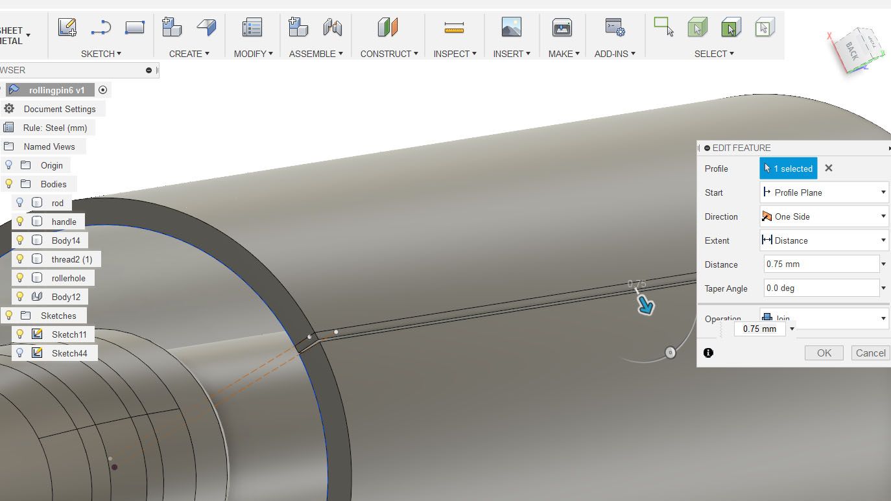
Task: Open the CONSTRUCT menu
Action: point(389,54)
